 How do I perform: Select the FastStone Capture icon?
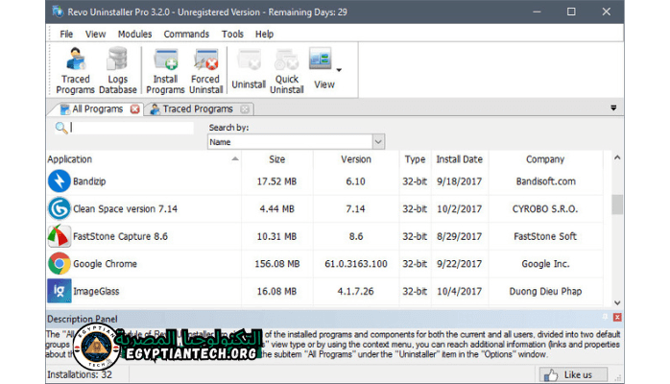[x=59, y=236]
